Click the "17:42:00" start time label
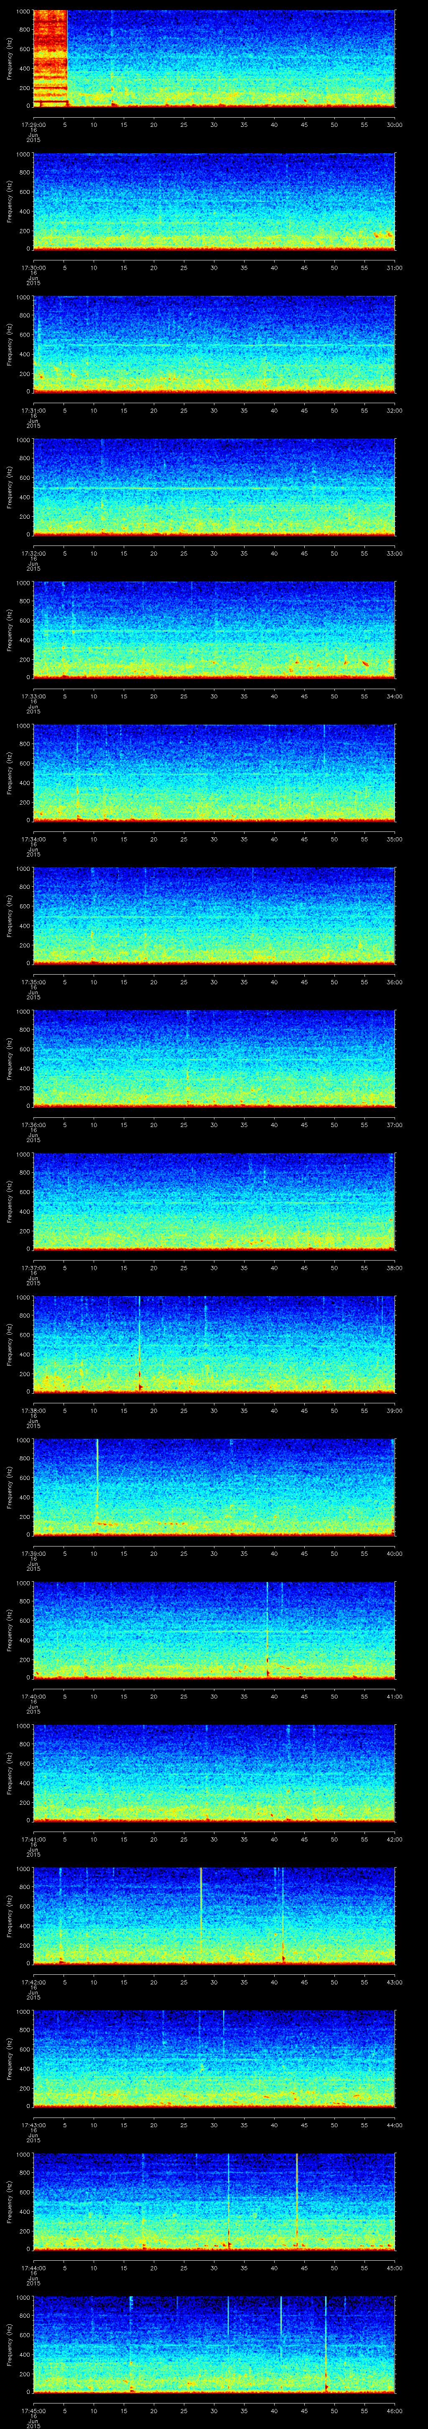The image size is (428, 2429). pyautogui.click(x=33, y=1981)
